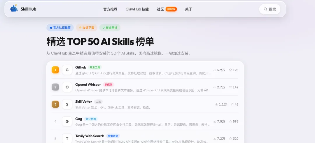Click the gold rank 1 badge
315x143 pixels.
55,70
